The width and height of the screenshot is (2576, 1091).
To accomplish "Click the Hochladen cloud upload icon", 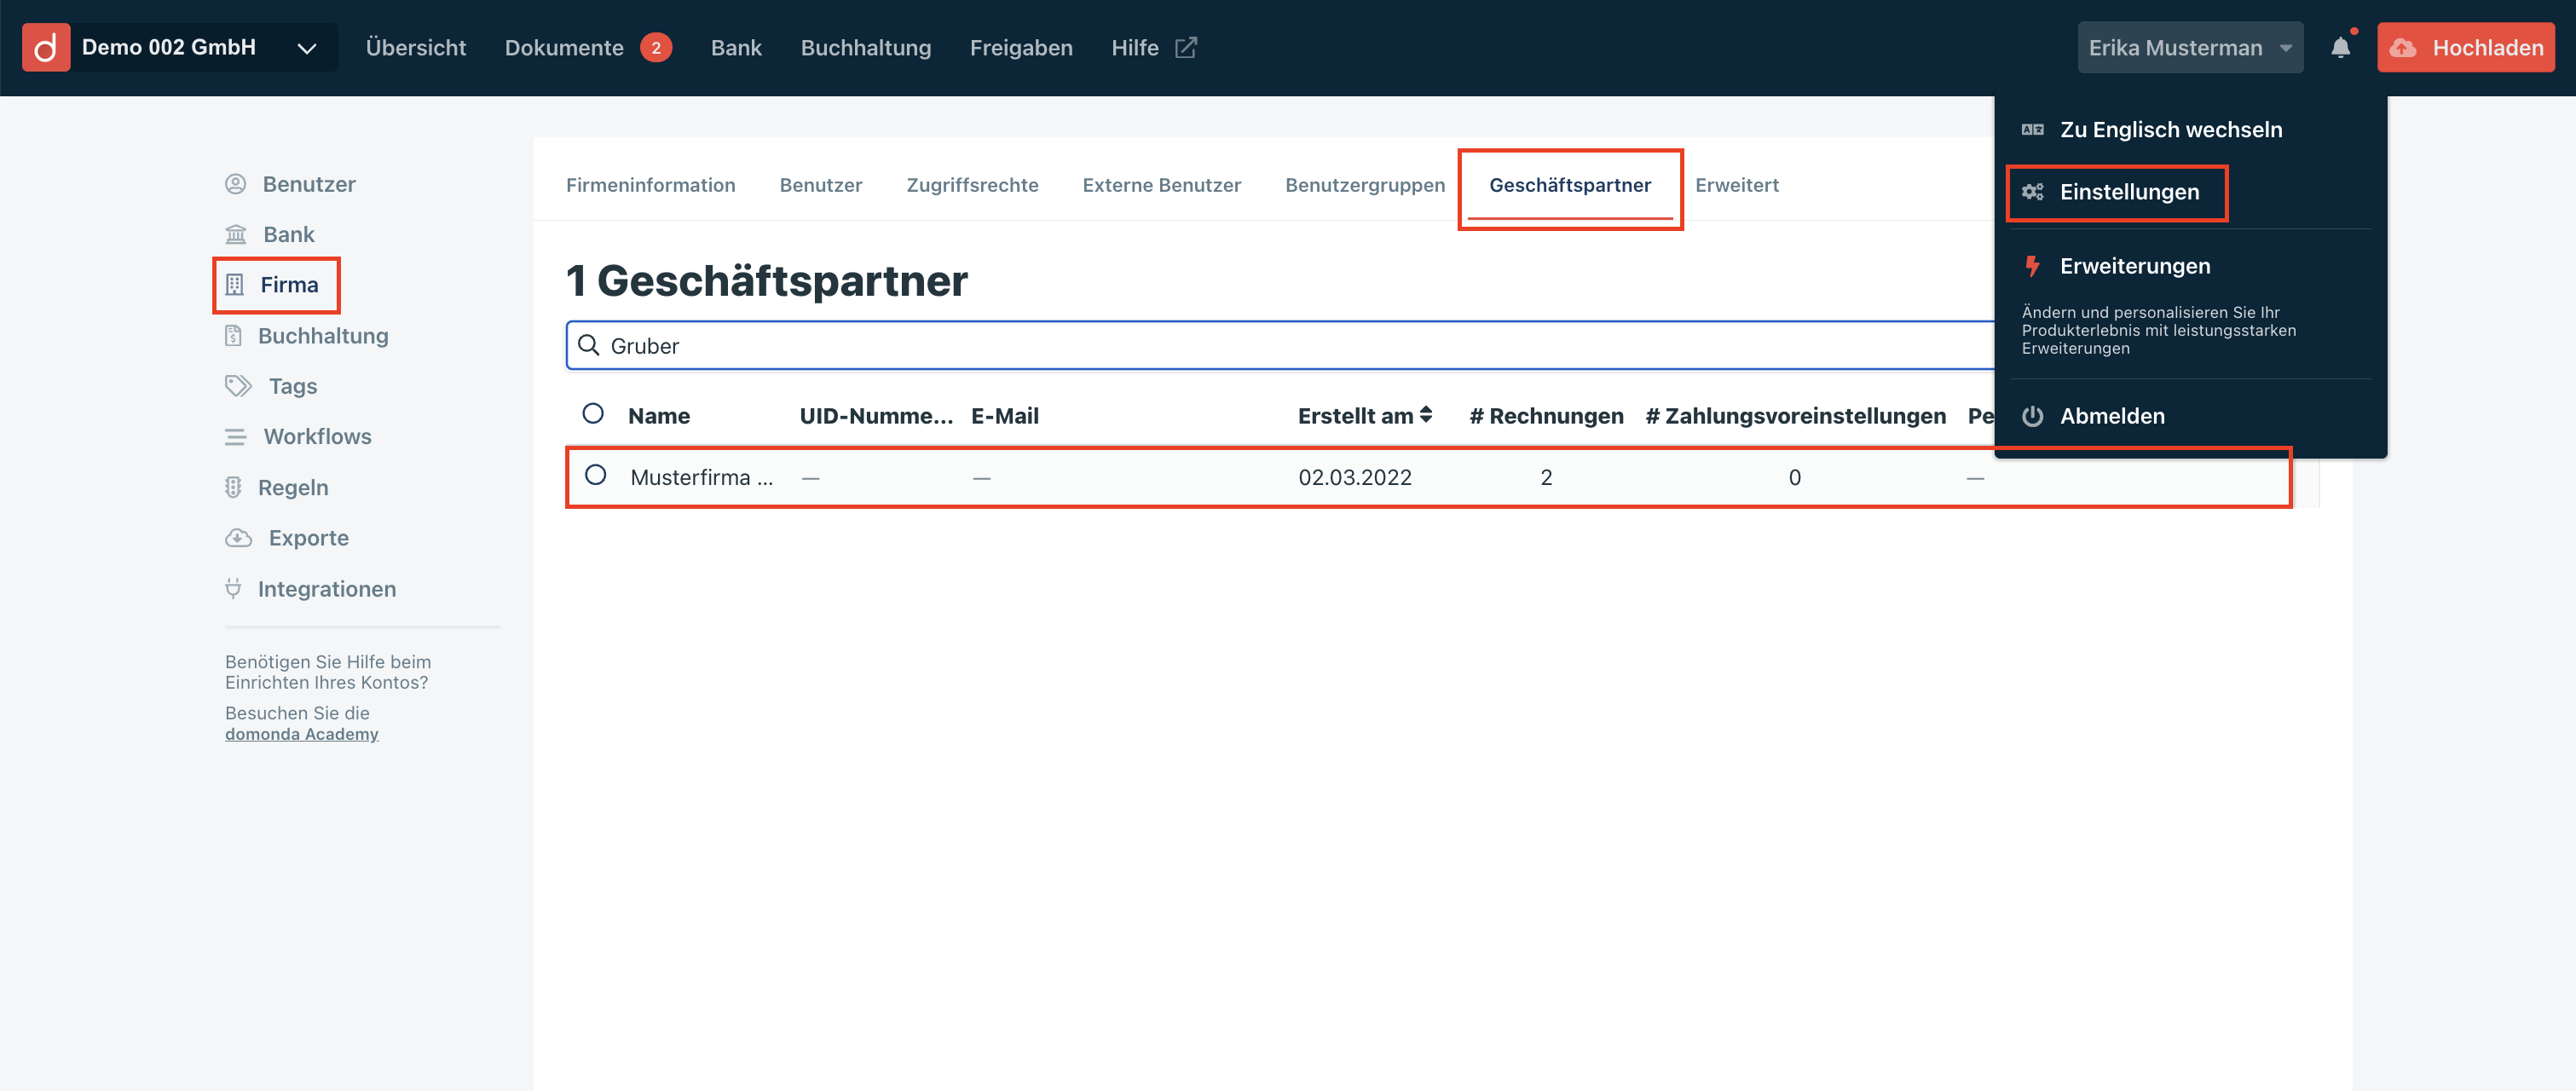I will pos(2403,48).
